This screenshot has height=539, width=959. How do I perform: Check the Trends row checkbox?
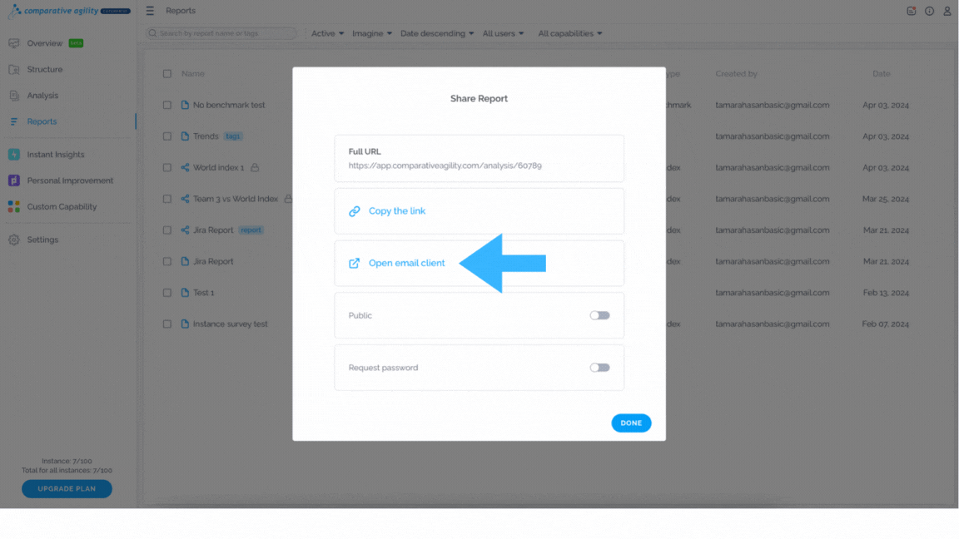[167, 136]
